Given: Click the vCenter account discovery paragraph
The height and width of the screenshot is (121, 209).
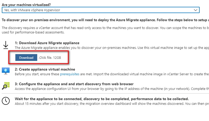Looking at the screenshot, I should point(105,30).
